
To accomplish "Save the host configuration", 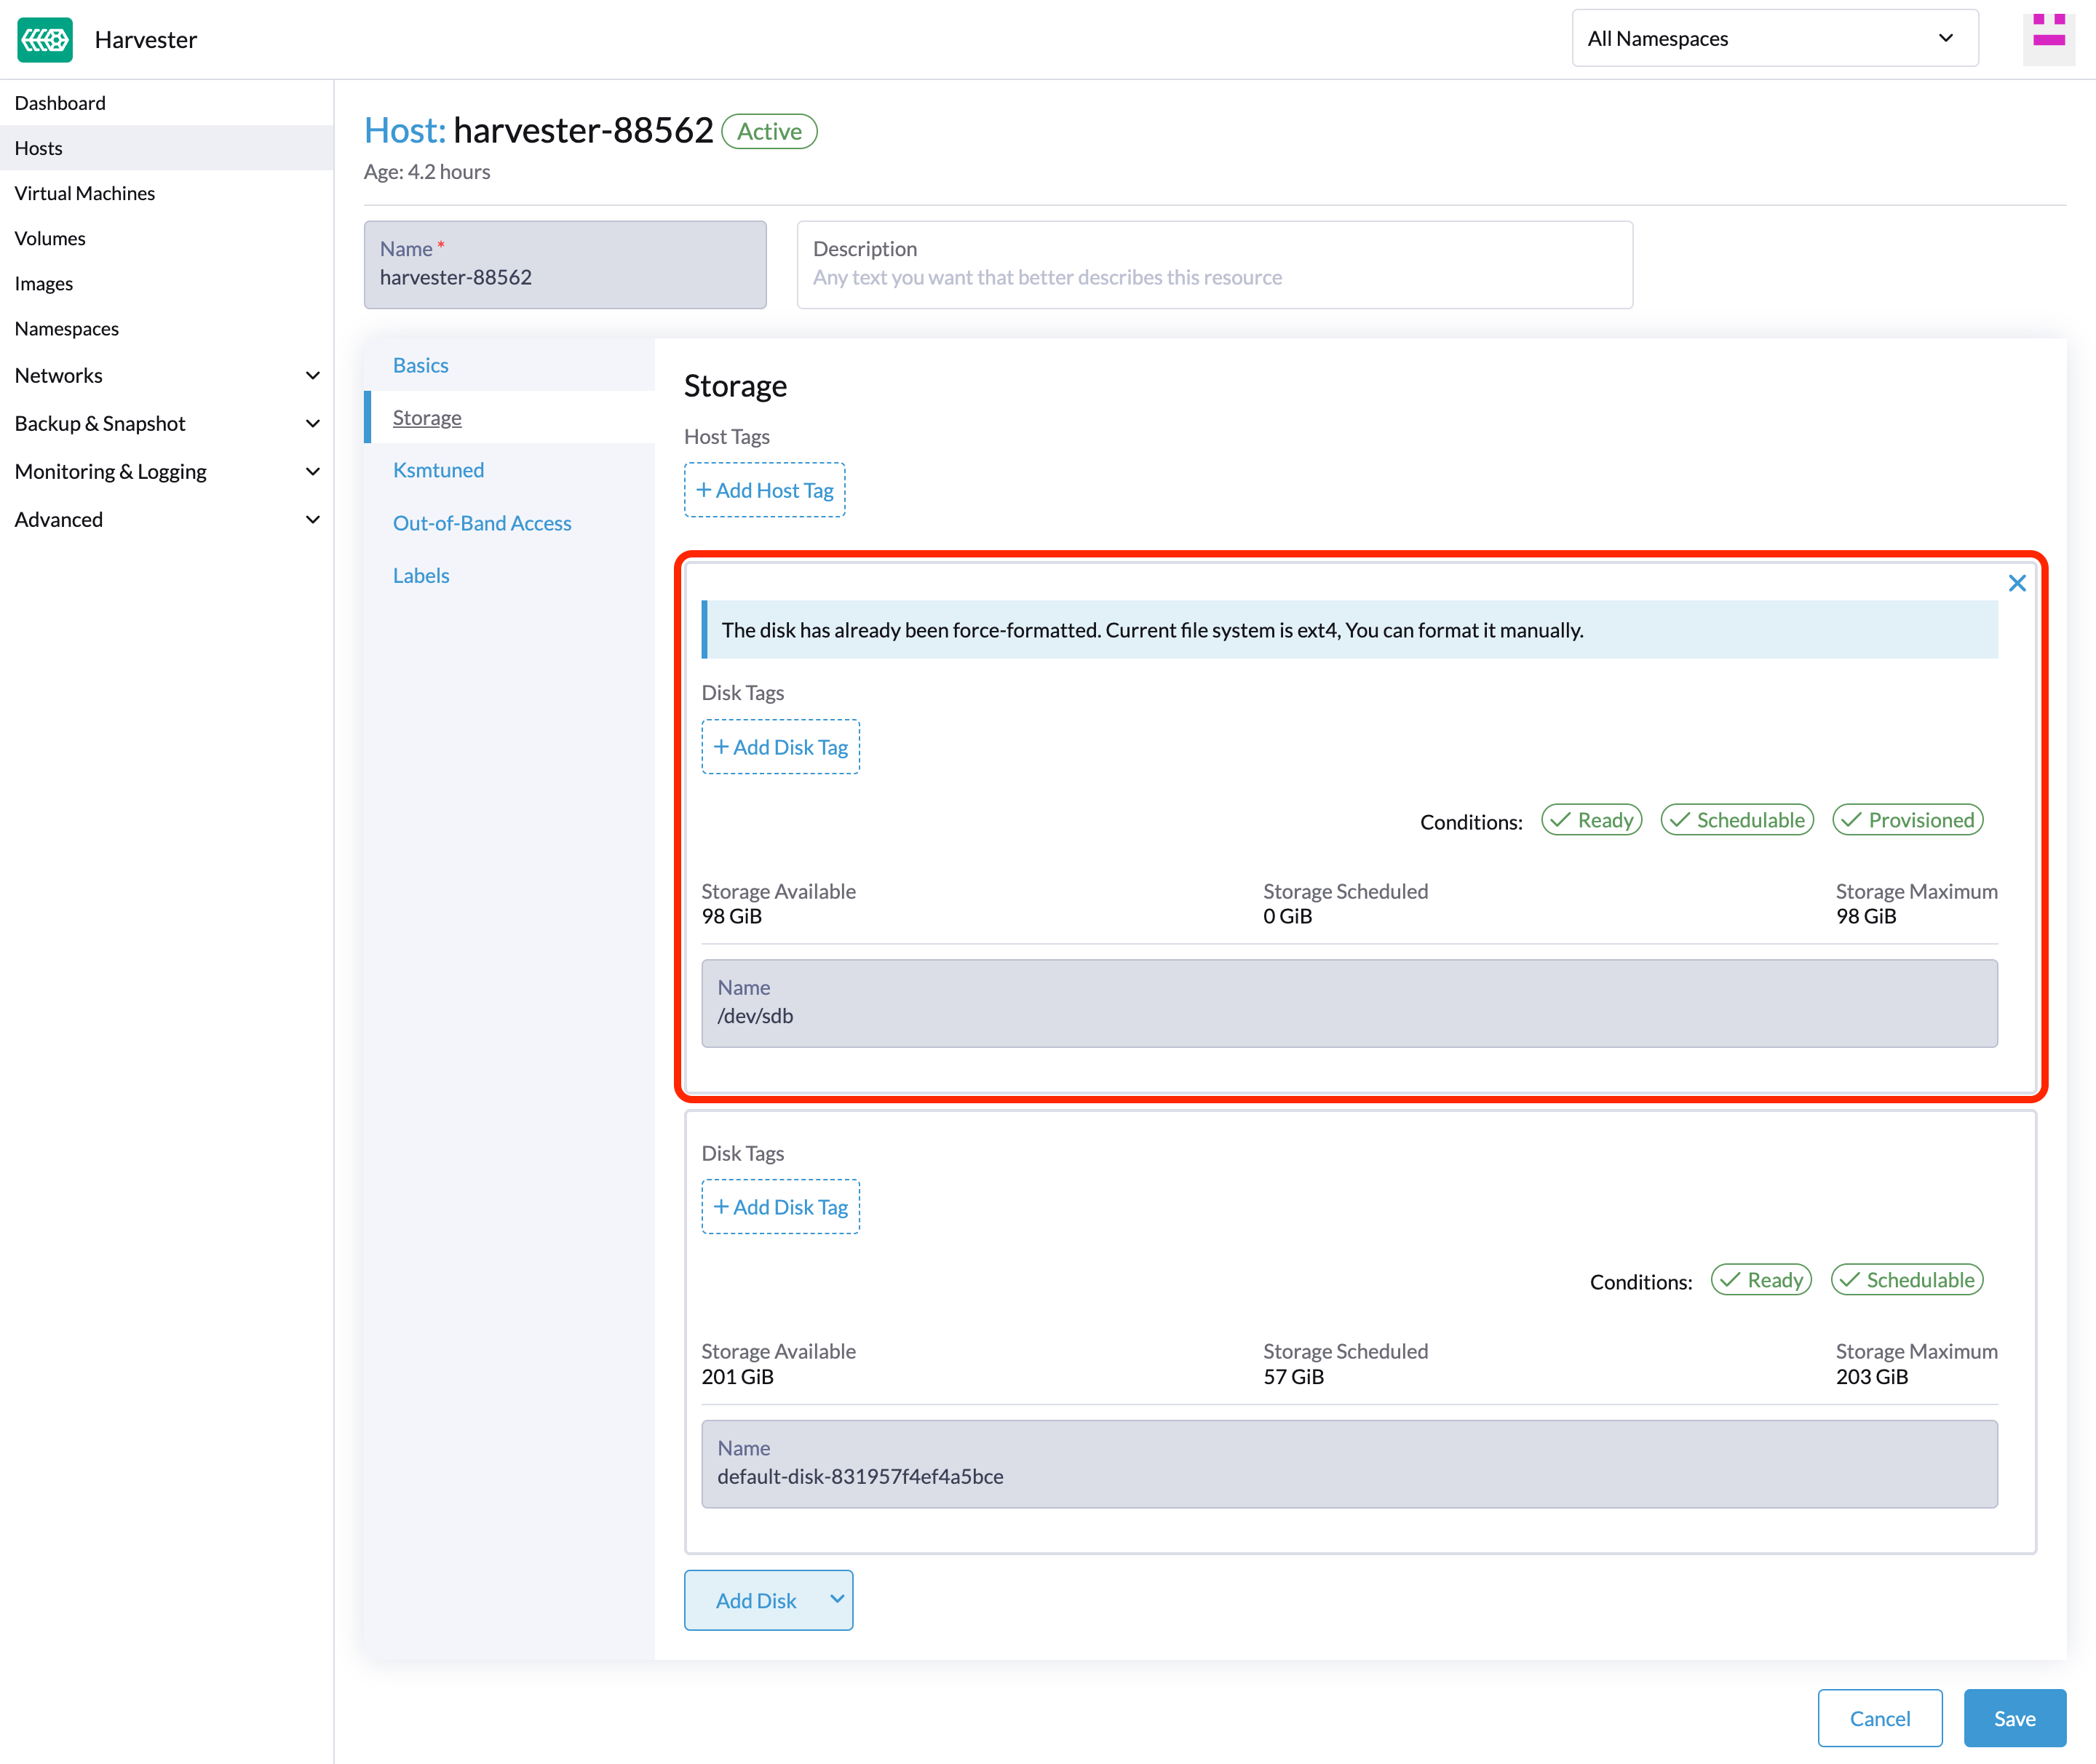I will pyautogui.click(x=2014, y=1718).
